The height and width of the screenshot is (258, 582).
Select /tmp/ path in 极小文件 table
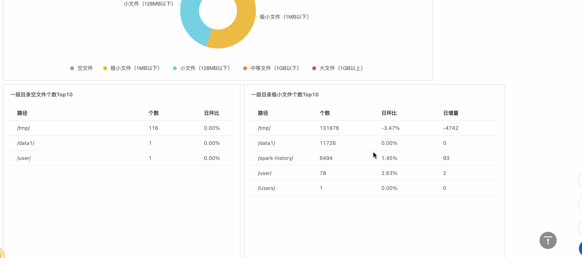click(x=264, y=128)
